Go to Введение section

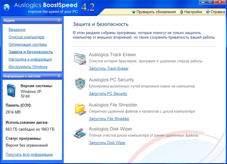(17, 29)
